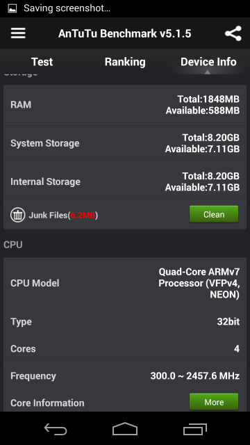Select the RAM info row

click(125, 104)
